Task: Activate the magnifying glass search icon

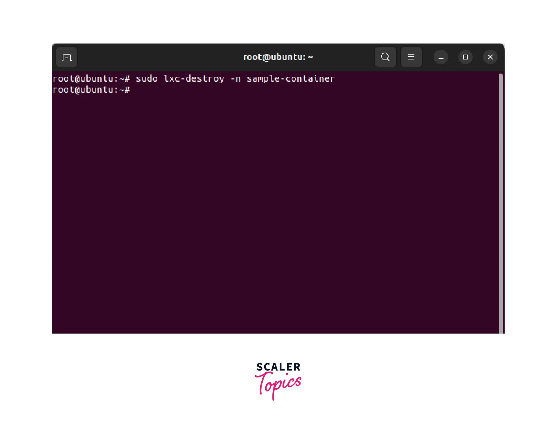Action: pos(385,57)
